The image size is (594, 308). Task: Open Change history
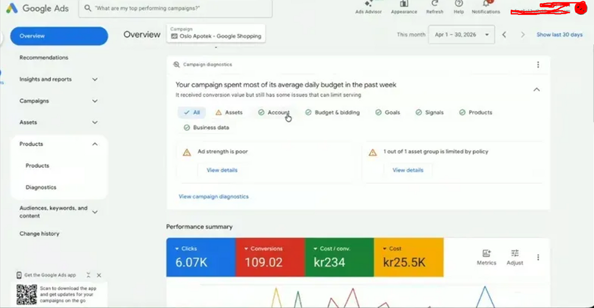pyautogui.click(x=39, y=234)
